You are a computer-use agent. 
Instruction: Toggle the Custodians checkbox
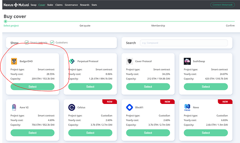(x=52, y=43)
